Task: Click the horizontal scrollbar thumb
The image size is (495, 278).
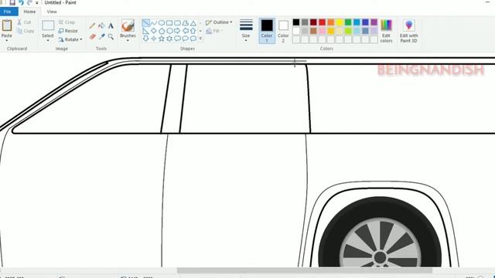Action: pyautogui.click(x=304, y=270)
